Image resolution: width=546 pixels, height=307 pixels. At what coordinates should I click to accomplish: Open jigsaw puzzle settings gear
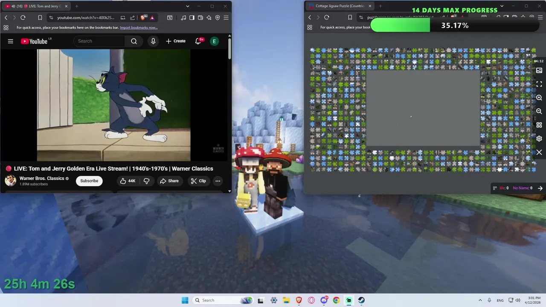click(539, 139)
